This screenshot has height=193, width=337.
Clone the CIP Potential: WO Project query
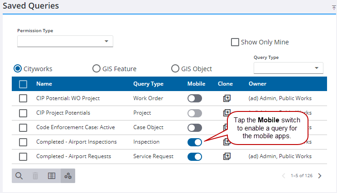[x=227, y=98]
